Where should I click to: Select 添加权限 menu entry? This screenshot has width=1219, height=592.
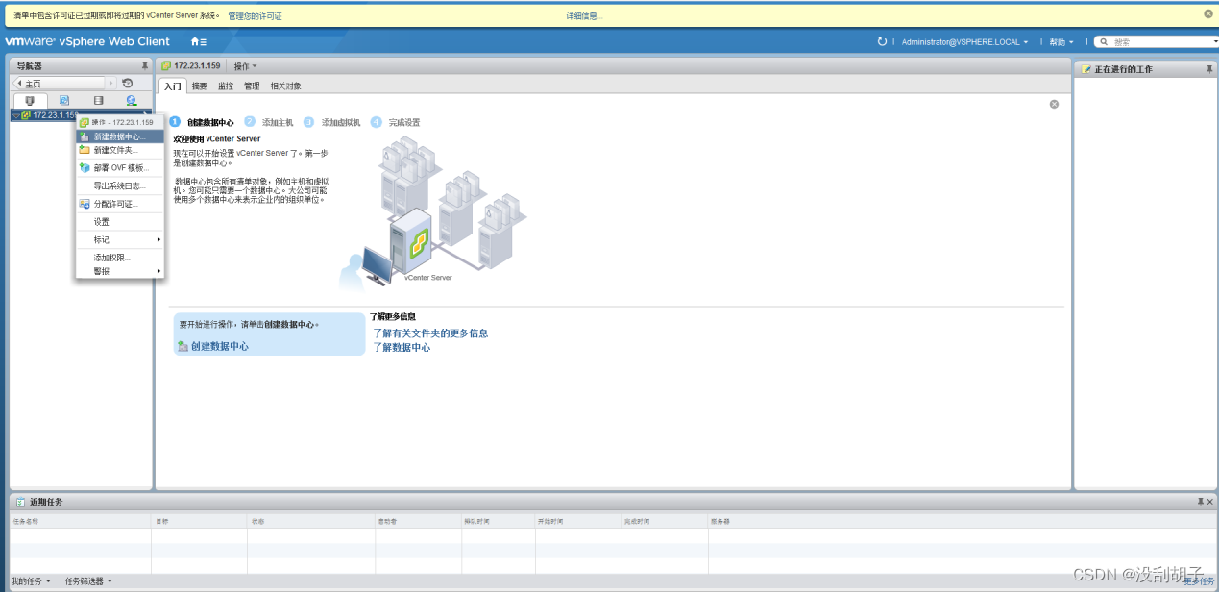coord(120,258)
